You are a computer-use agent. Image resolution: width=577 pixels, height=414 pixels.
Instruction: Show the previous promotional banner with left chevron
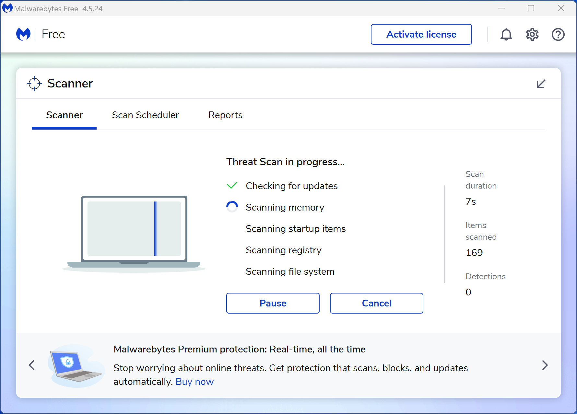[x=32, y=365]
